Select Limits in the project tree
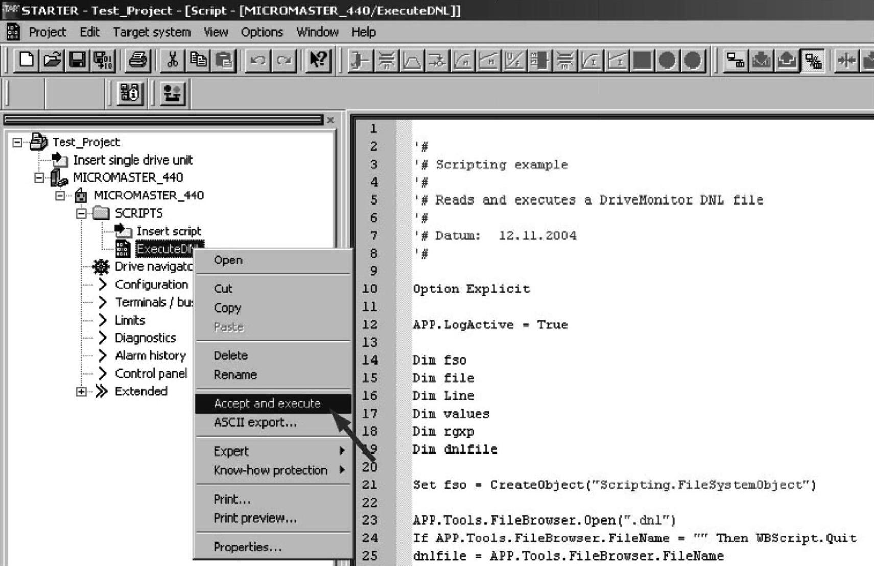Screen dimensions: 874x566 (130, 321)
